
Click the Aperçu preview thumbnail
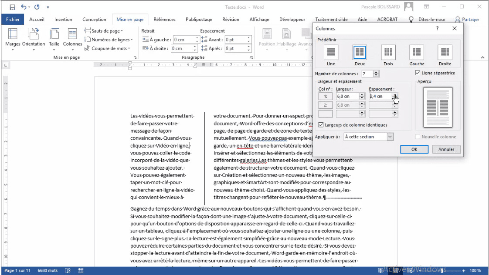click(438, 107)
